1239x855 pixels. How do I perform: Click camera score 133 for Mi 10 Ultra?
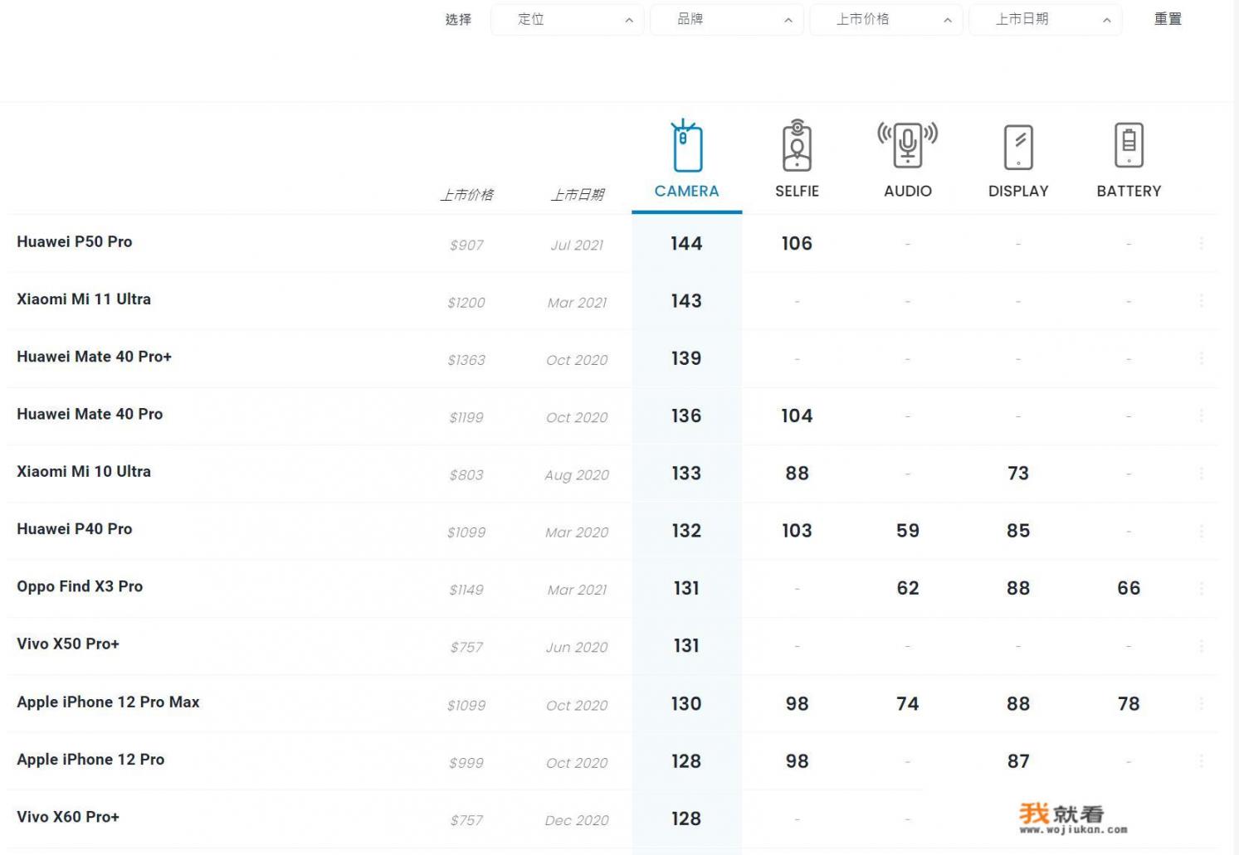pos(686,473)
